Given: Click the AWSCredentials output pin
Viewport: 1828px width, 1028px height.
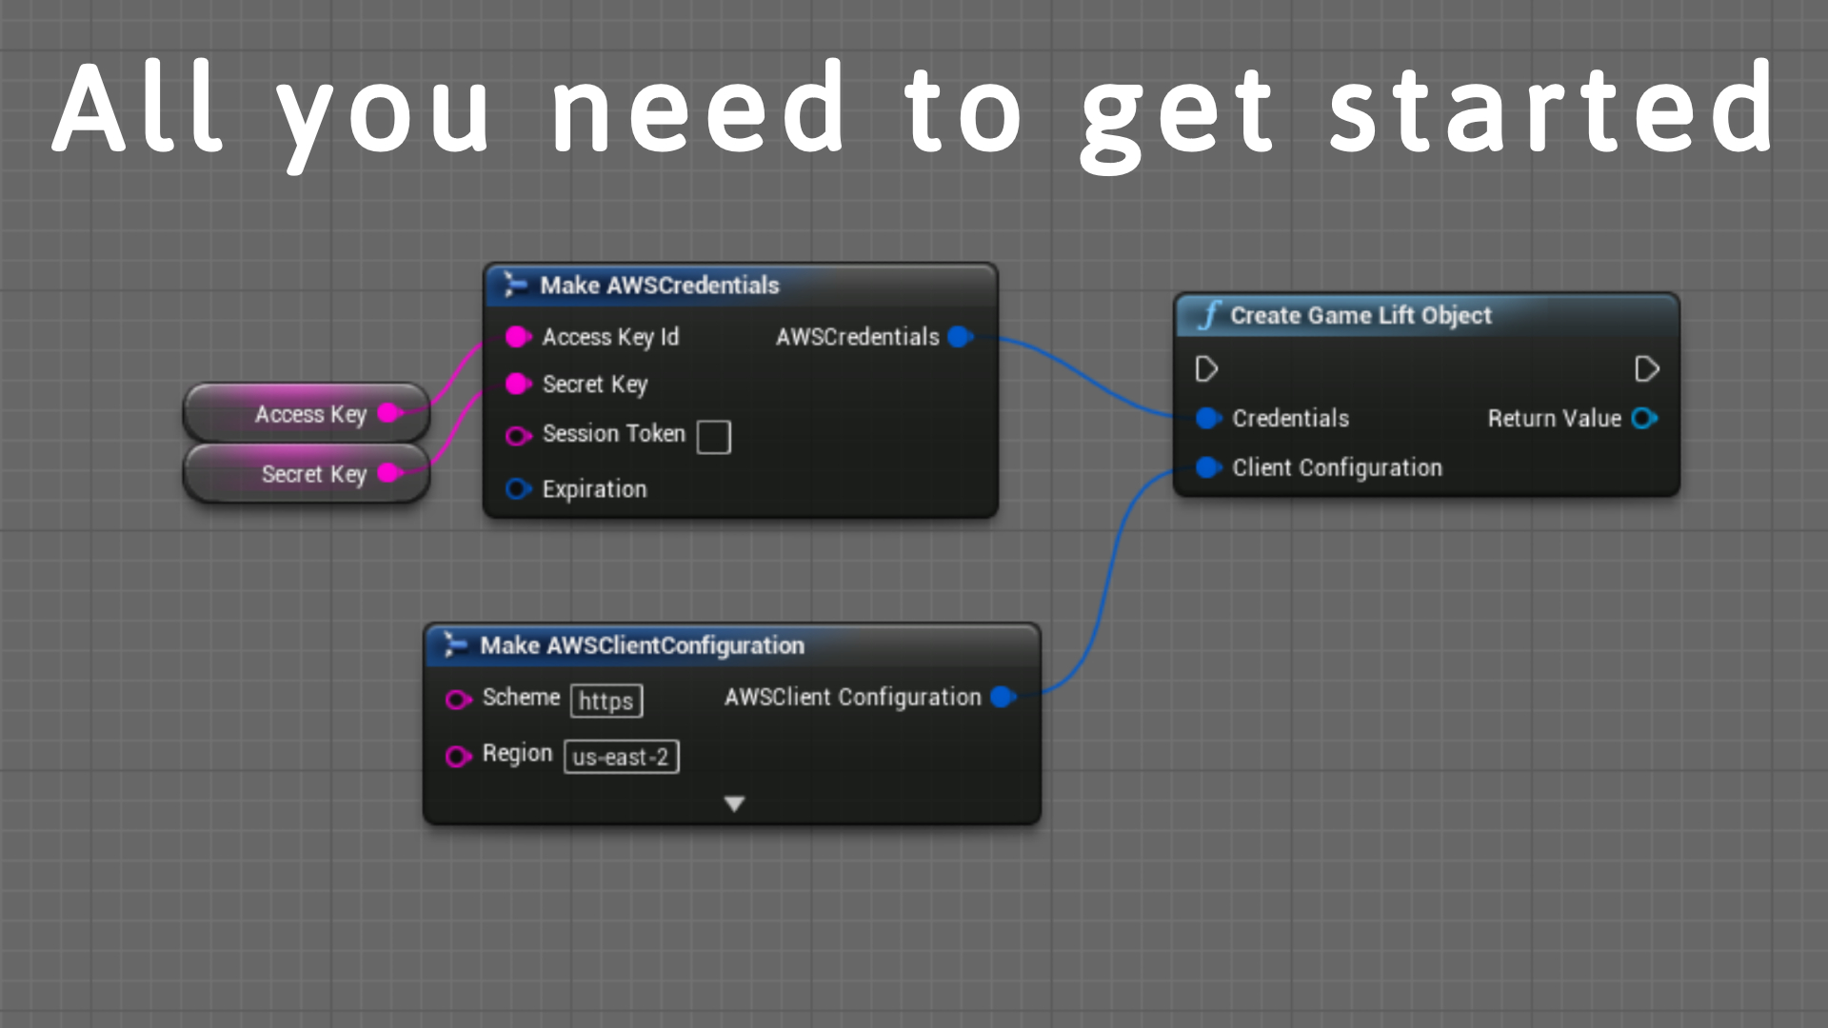Looking at the screenshot, I should 961,336.
